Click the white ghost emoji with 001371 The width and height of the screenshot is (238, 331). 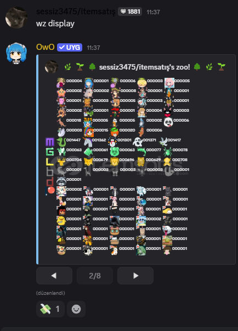(x=138, y=142)
